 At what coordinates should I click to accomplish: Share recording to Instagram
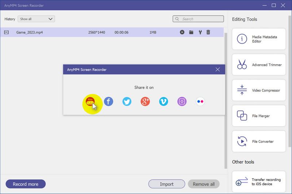(182, 102)
